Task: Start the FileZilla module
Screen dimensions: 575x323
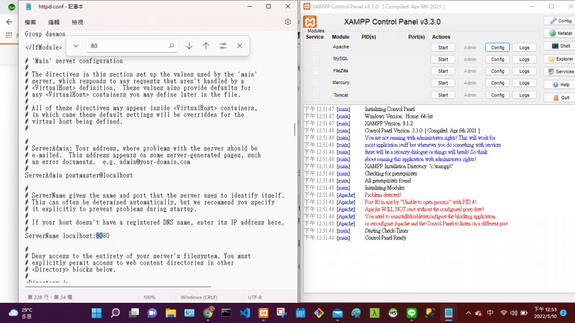Action: pos(443,71)
